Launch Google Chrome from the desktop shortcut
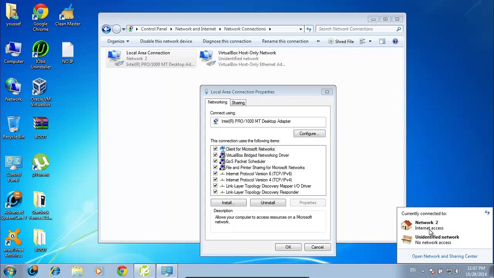Viewport: 494px width, 278px height. (x=41, y=17)
